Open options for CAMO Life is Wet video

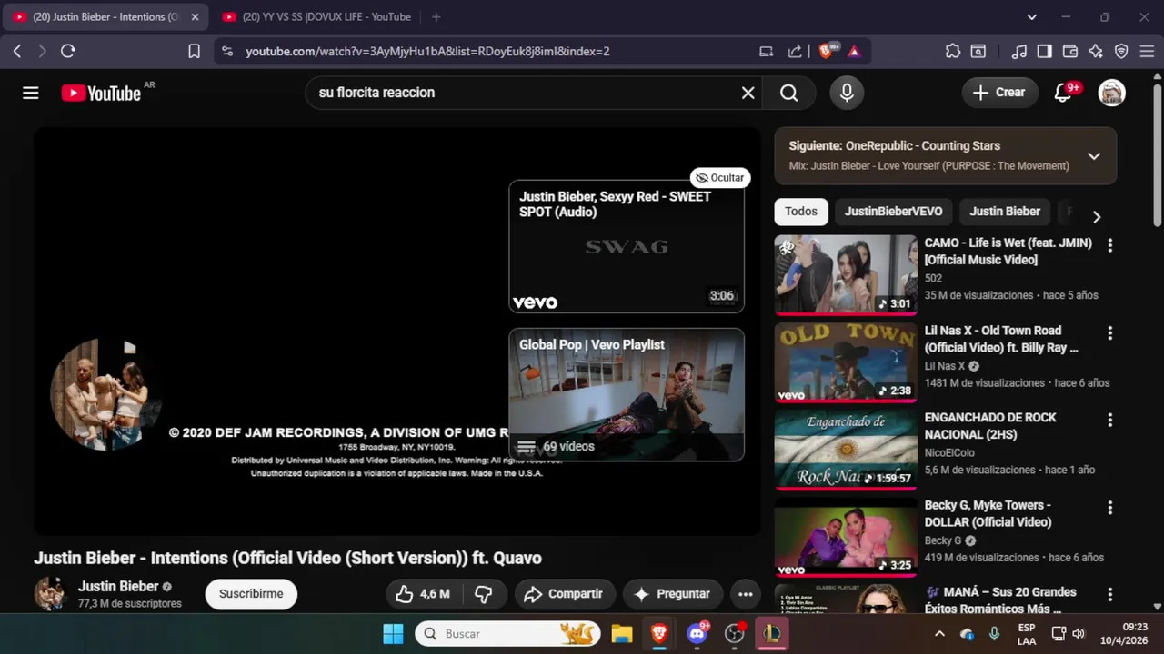point(1109,245)
